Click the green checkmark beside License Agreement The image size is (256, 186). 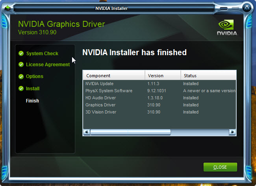coord(21,65)
